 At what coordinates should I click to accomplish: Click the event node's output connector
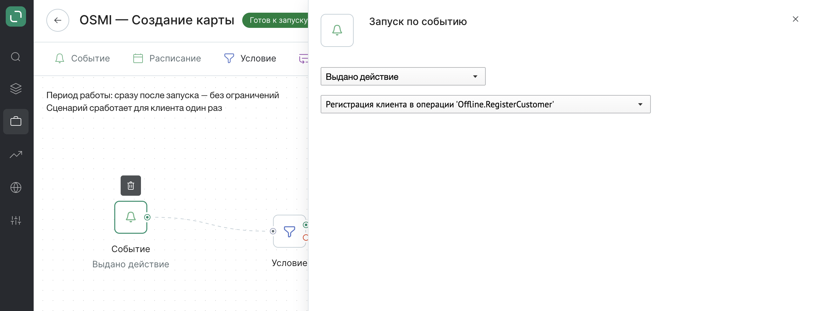click(x=147, y=217)
